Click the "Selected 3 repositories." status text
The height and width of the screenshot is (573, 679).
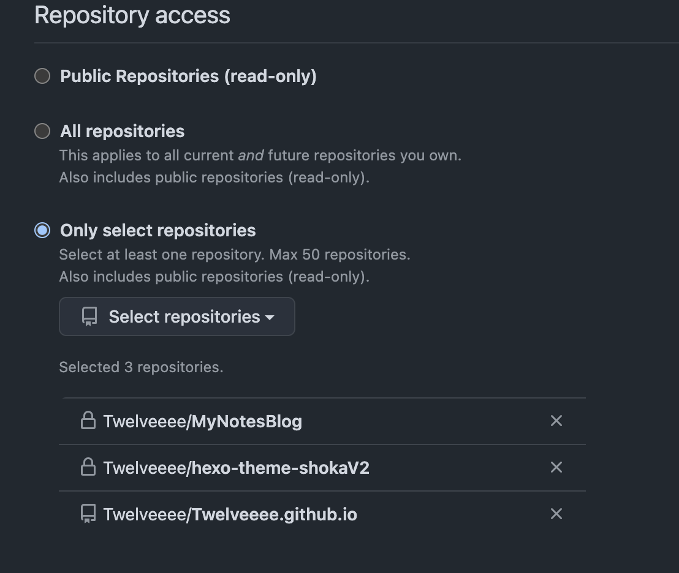141,367
